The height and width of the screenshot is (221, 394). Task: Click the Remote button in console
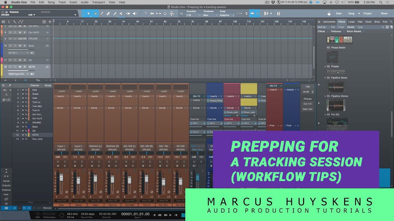click(x=47, y=208)
